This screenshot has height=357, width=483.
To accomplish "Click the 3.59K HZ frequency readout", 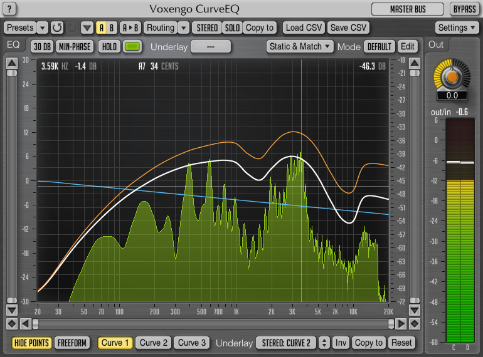I will [x=55, y=66].
